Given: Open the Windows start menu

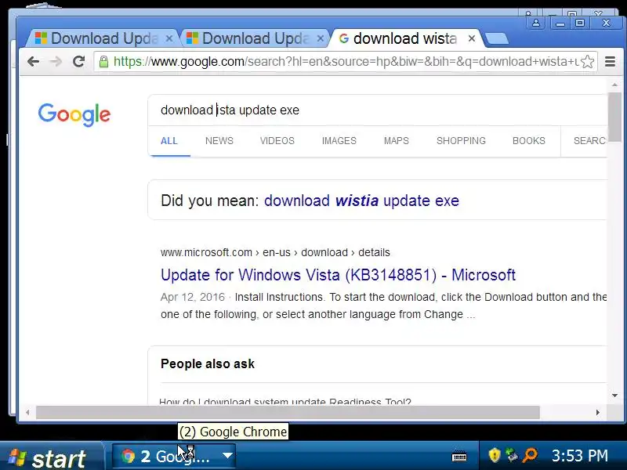Looking at the screenshot, I should 50,457.
